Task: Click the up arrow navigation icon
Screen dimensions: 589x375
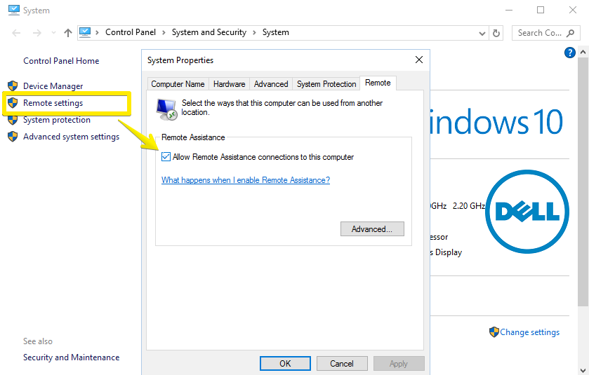Action: pyautogui.click(x=68, y=33)
